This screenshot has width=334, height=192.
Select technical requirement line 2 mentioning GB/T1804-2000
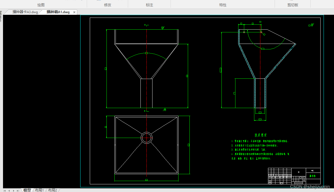click(255, 146)
